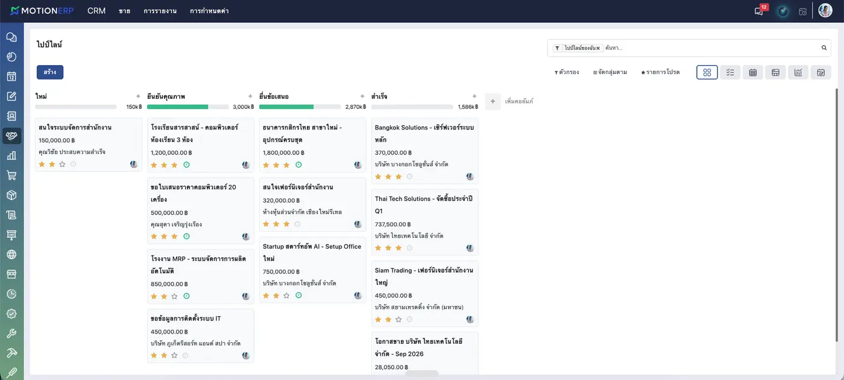Open the Website globe icon in sidebar
The height and width of the screenshot is (380, 844).
11,254
